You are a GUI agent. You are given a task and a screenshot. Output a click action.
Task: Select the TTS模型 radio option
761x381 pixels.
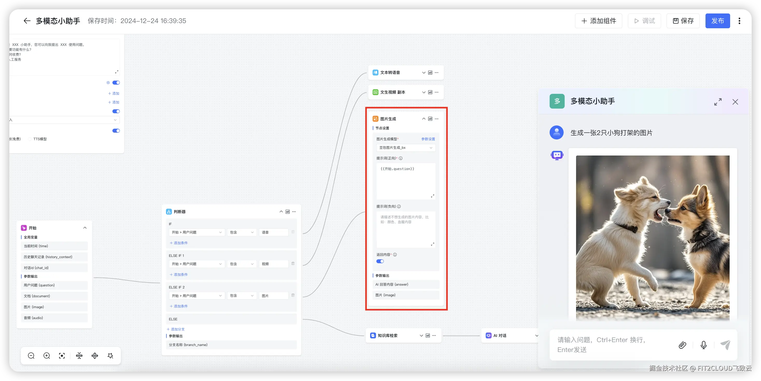click(30, 139)
